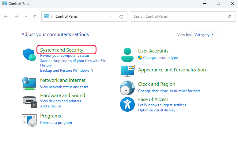
Task: Click the Clock and Region globe icon
Action: [x=127, y=88]
